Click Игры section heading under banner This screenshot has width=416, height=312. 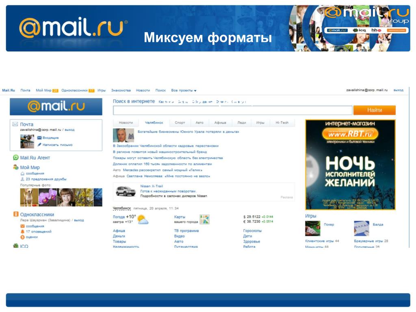(310, 216)
